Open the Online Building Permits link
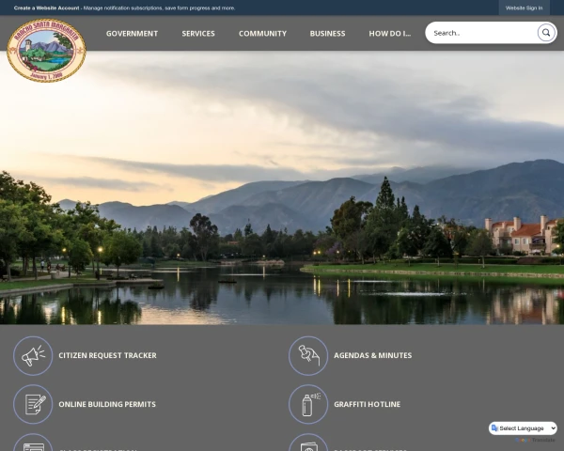The width and height of the screenshot is (564, 451). pyautogui.click(x=107, y=404)
